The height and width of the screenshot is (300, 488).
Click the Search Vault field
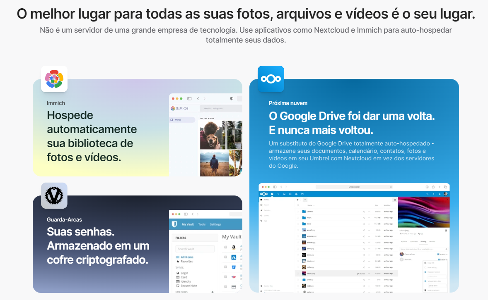coord(195,249)
